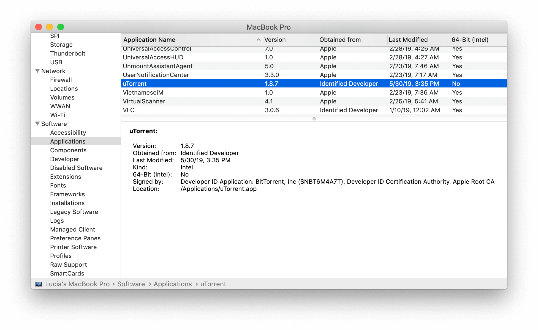
Task: Click the Software section icon
Action: tap(42, 123)
